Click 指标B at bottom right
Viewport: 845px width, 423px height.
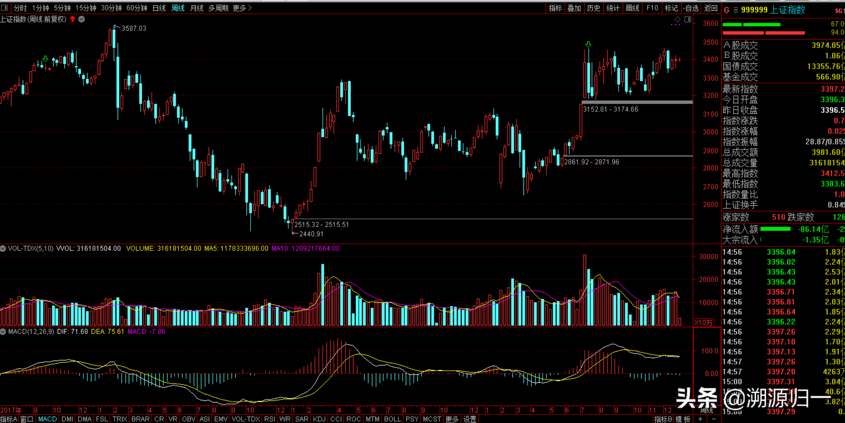[663, 419]
